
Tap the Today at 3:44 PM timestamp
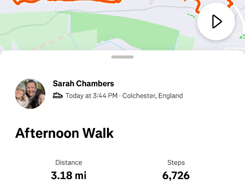pos(91,96)
